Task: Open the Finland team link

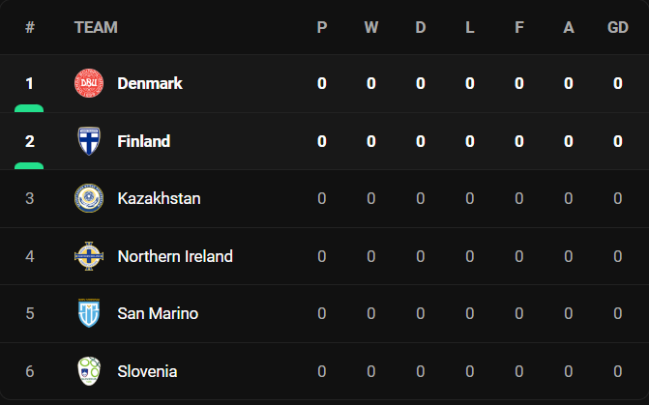Action: pos(143,141)
